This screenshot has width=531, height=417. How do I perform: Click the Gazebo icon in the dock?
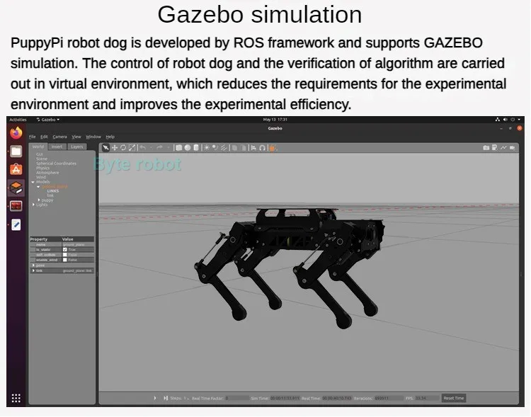pyautogui.click(x=16, y=188)
